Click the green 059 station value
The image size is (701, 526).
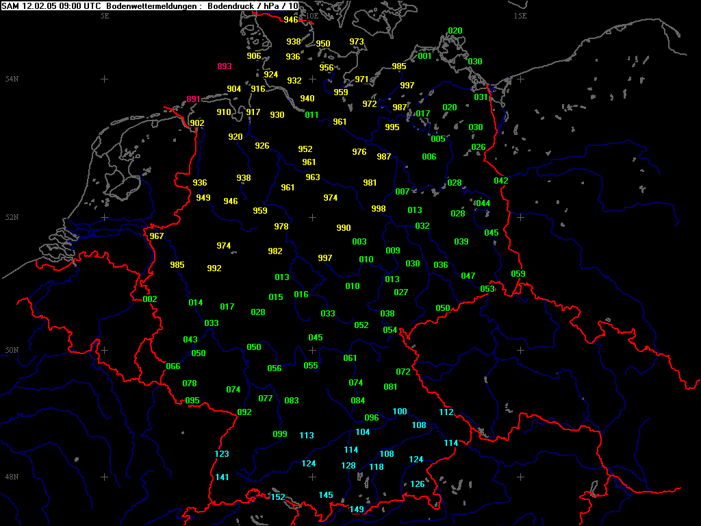(518, 274)
